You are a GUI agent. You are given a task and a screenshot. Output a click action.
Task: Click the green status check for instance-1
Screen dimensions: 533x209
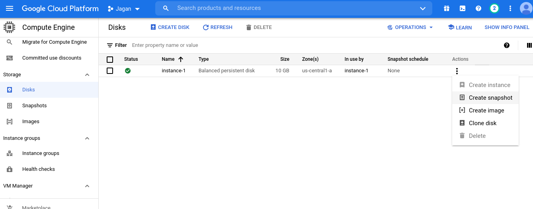tap(128, 71)
